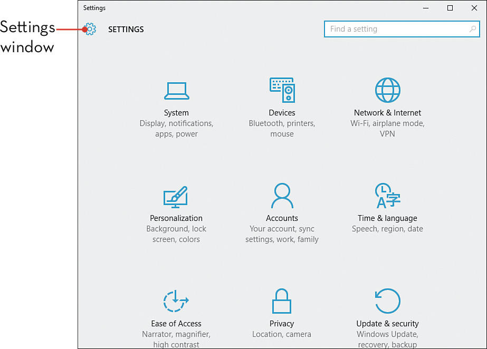Screen dimensions: 487x349
Task: Click the Ease of Access label
Action: [x=176, y=324]
